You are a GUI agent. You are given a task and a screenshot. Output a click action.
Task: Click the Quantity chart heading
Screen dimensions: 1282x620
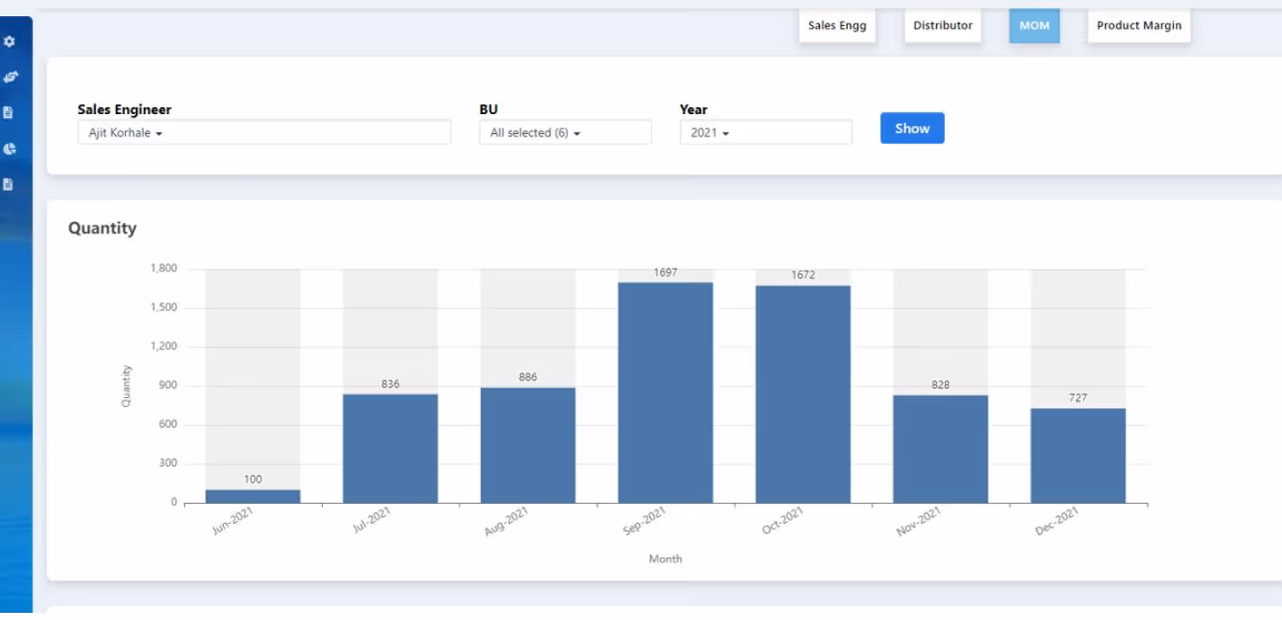point(102,228)
